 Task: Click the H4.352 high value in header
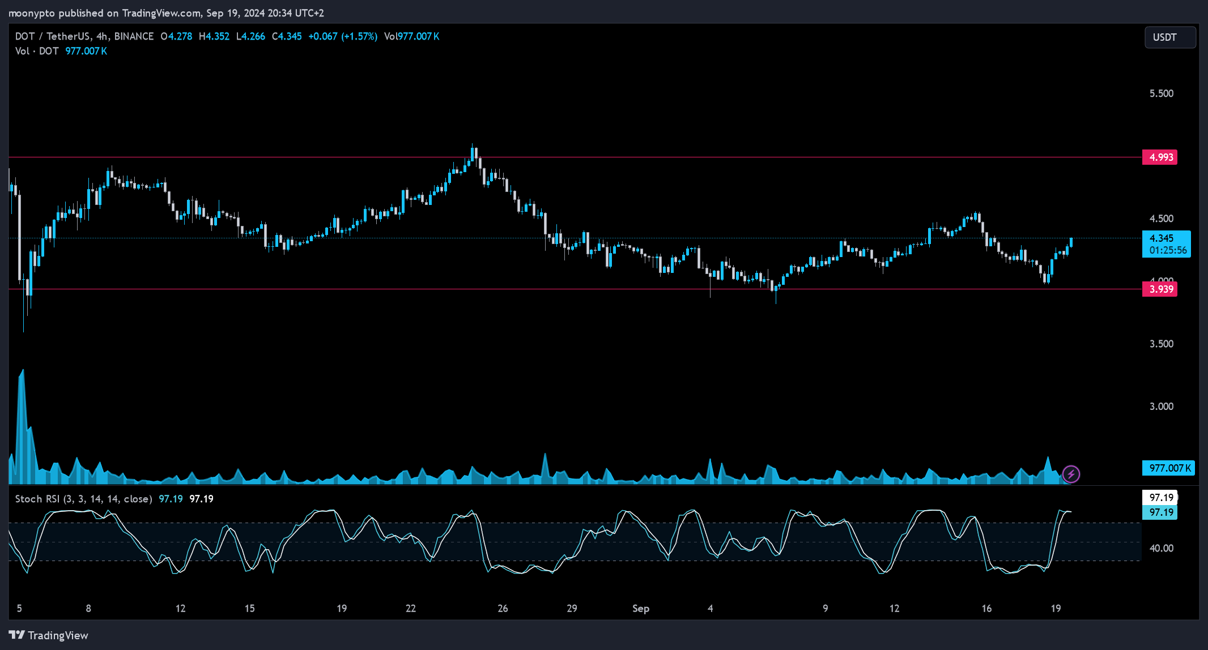pyautogui.click(x=214, y=36)
